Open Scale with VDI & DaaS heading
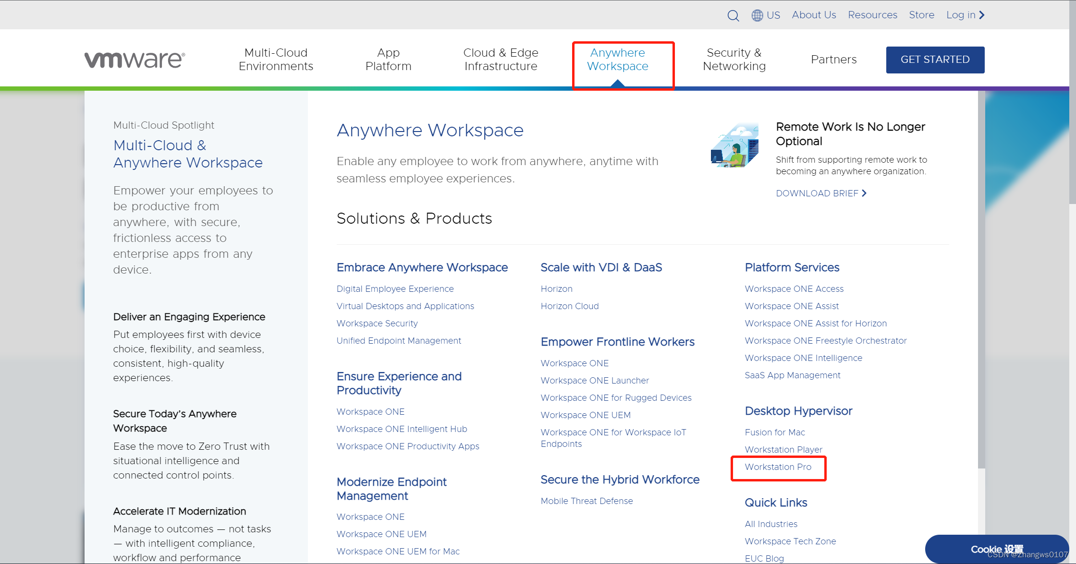 click(601, 267)
